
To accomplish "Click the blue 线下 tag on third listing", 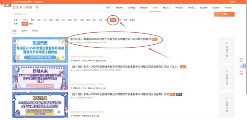I will pyautogui.click(x=179, y=94).
